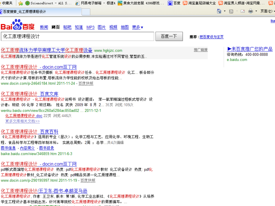Open 百度快照 for docin p-24645184 result
This screenshot has height=206, width=275.
point(86,84)
